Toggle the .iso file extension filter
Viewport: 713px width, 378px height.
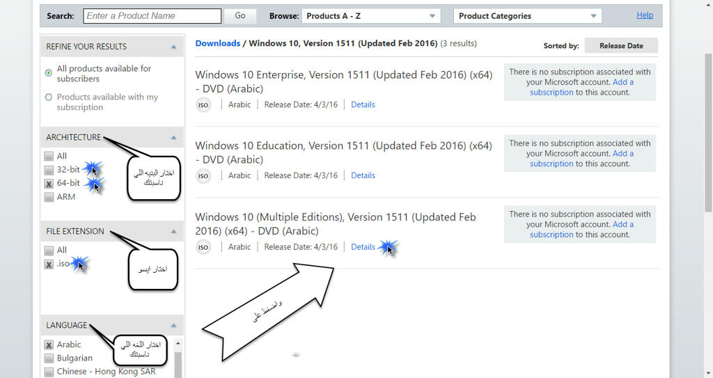tap(49, 265)
